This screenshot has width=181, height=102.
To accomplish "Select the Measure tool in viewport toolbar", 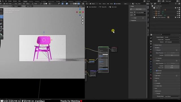I will tap(1, 34).
